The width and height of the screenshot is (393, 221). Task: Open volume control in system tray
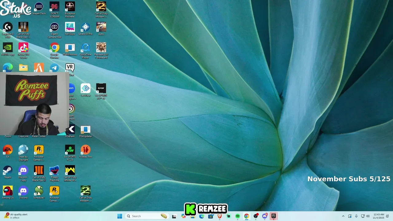coord(368,216)
